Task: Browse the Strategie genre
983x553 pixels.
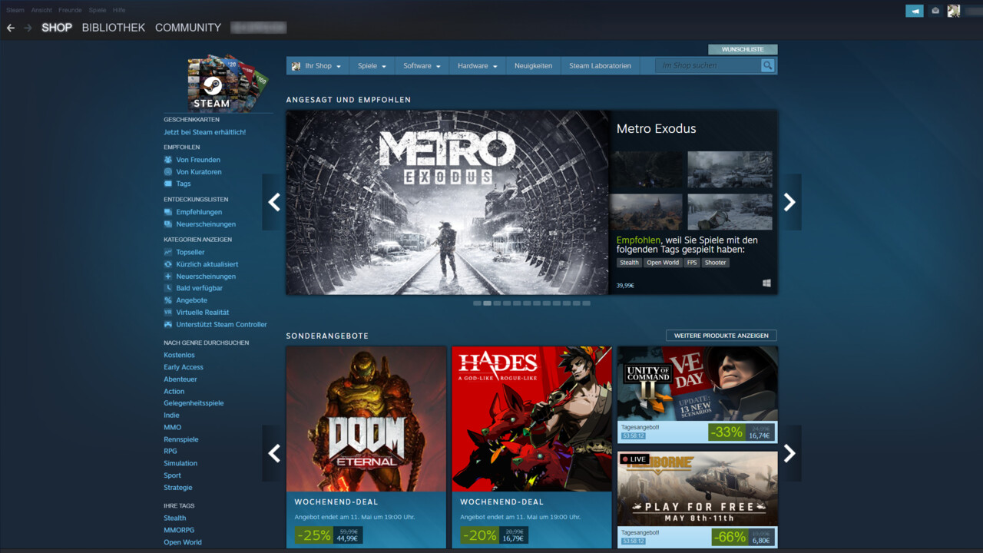Action: [178, 488]
